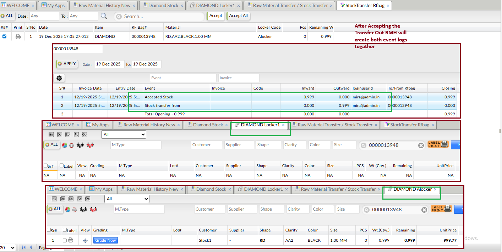The image size is (502, 252).
Task: Open the My Apps tab in topmost tab bar
Action: [x=53, y=5]
